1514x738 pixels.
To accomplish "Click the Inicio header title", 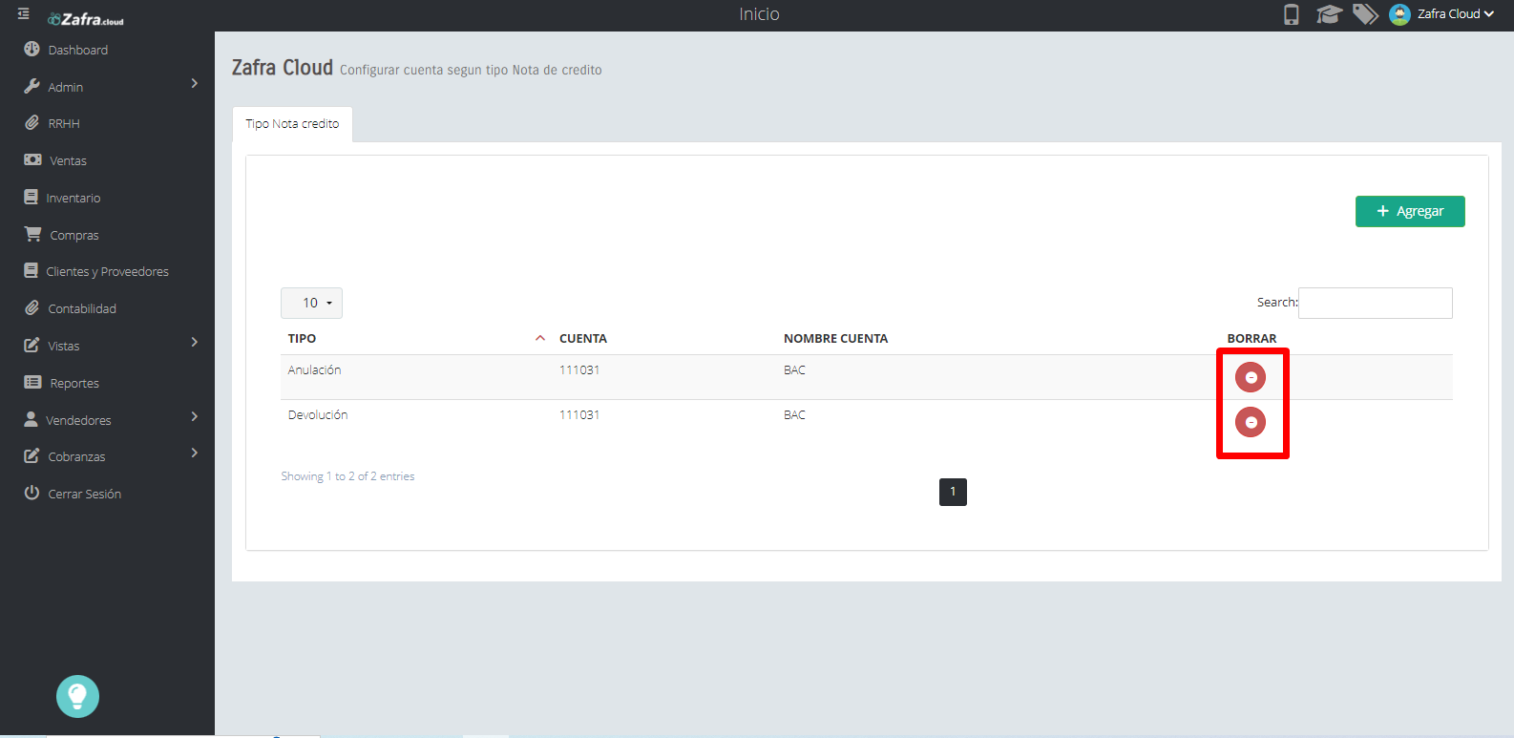I will [x=759, y=14].
